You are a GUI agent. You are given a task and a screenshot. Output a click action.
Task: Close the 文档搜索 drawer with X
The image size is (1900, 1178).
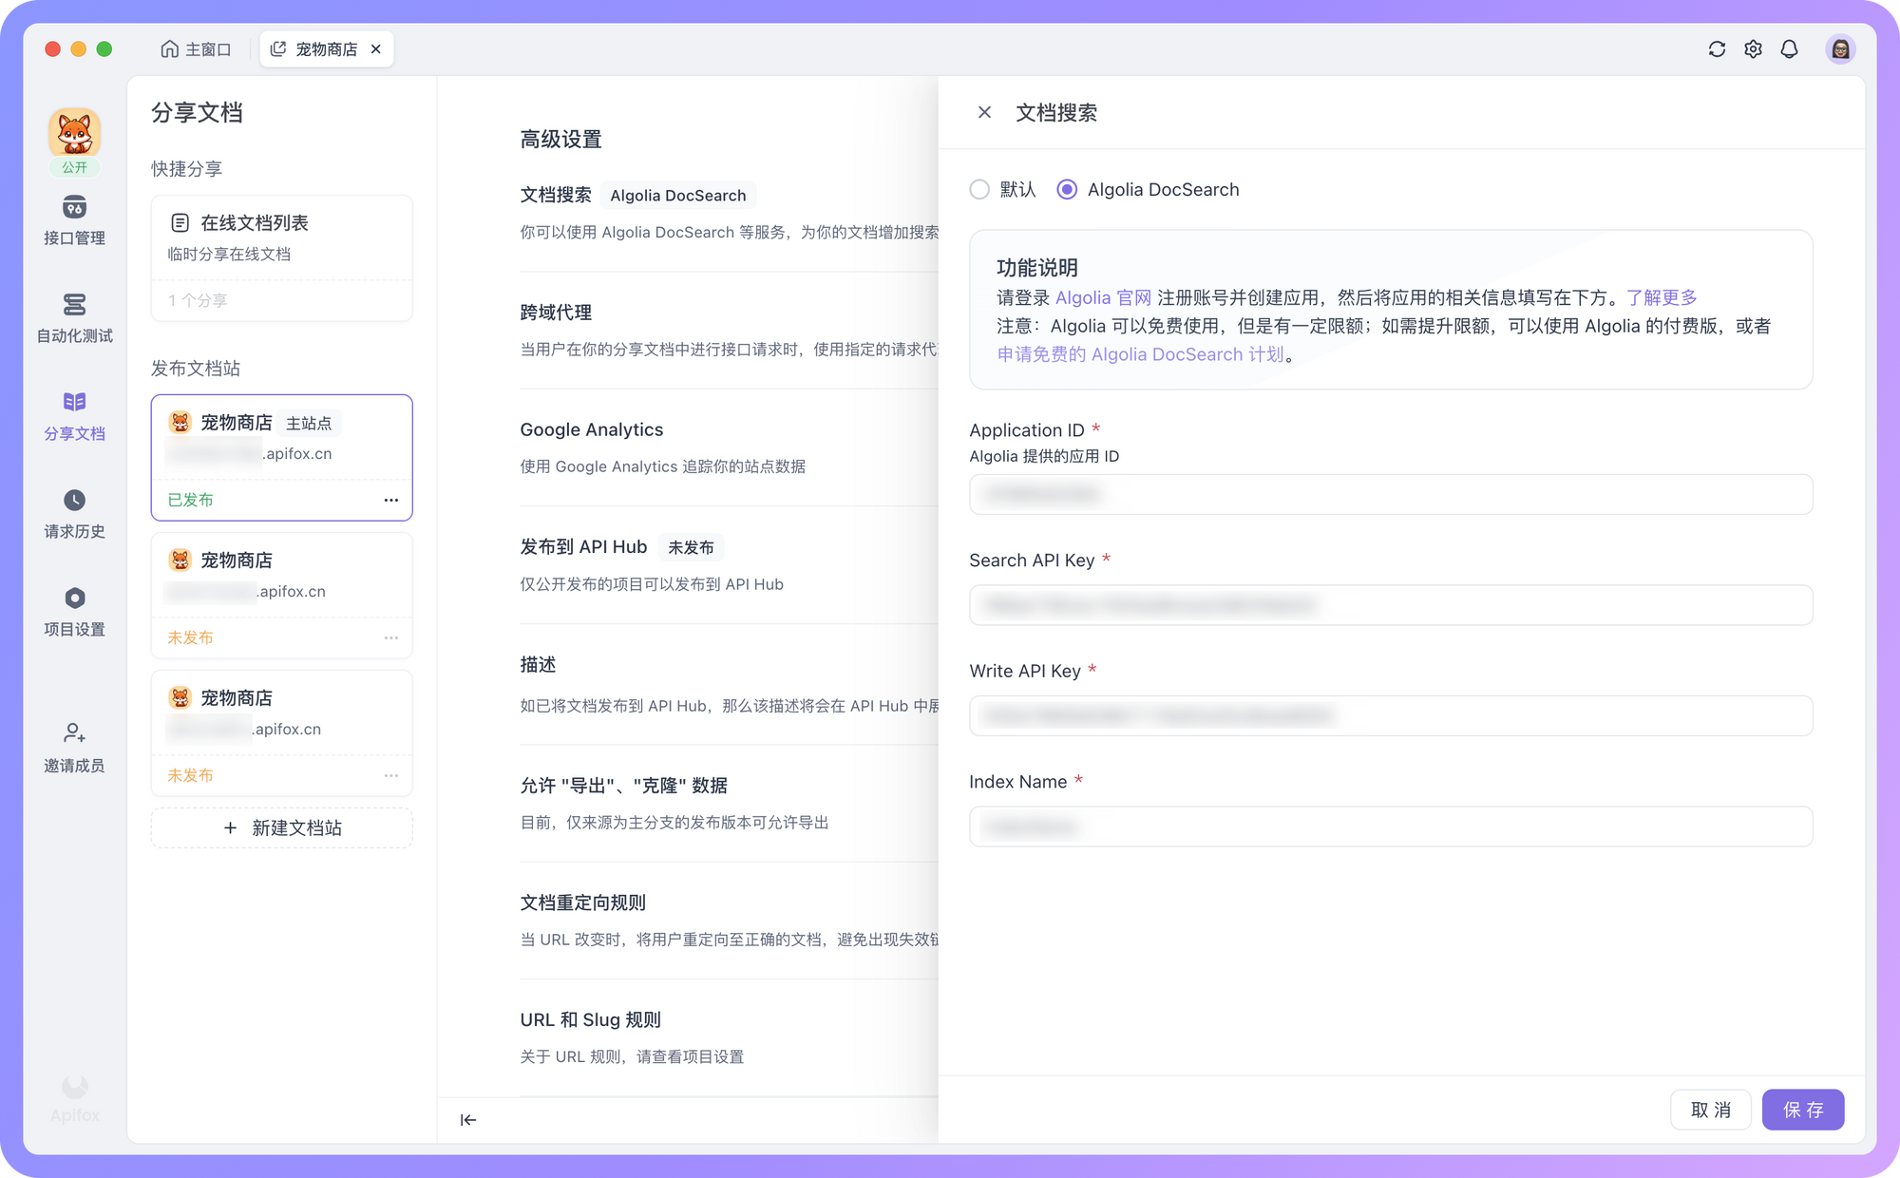click(x=984, y=112)
